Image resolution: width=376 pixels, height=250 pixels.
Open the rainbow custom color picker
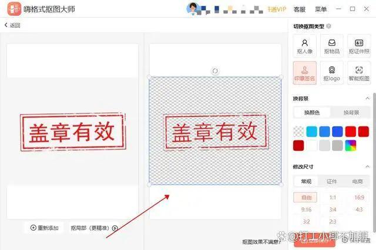coord(351,146)
